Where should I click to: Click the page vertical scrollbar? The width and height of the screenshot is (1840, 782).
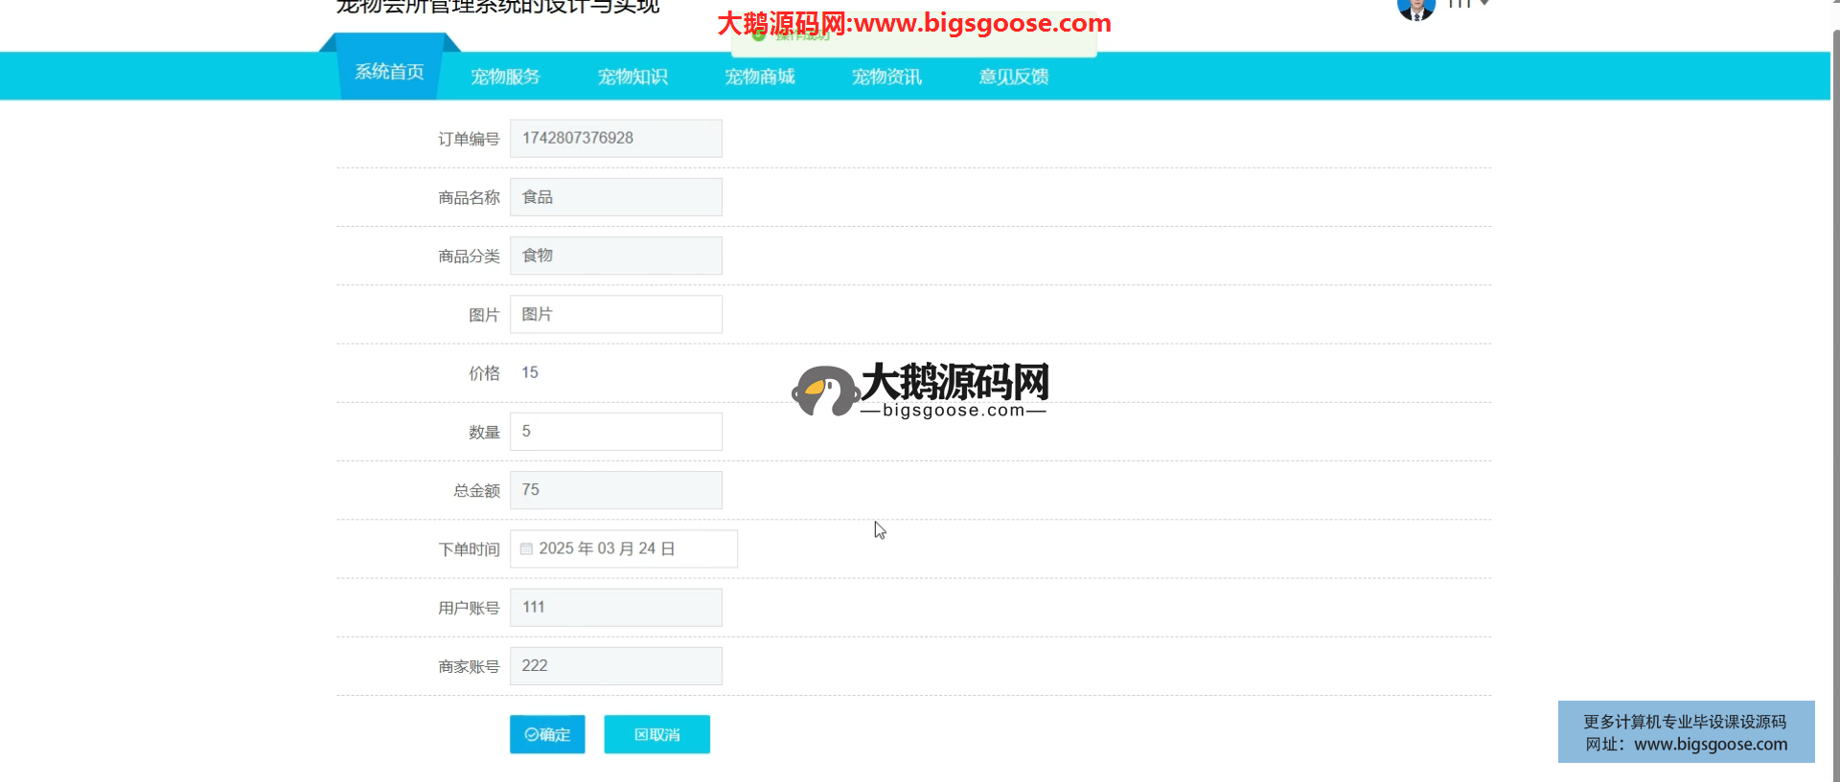[1834, 383]
